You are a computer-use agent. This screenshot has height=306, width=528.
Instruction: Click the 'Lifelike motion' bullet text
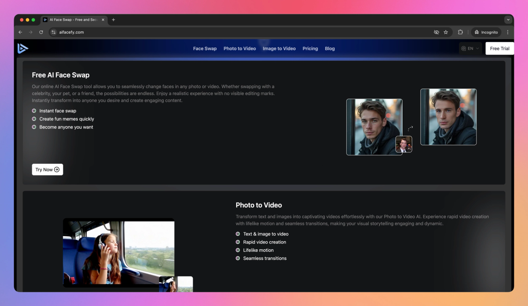258,250
